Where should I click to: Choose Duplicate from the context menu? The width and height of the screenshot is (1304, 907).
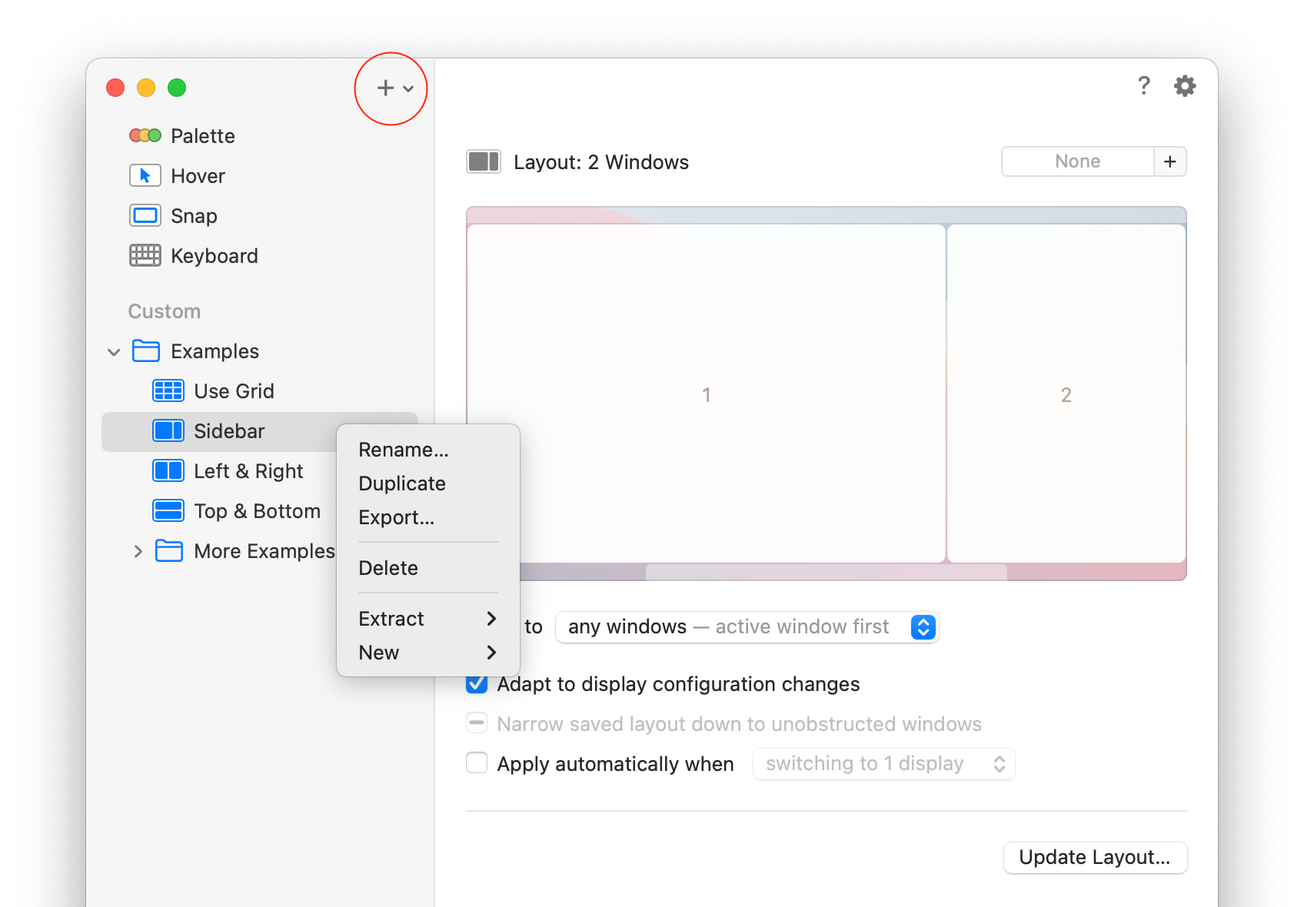point(428,483)
